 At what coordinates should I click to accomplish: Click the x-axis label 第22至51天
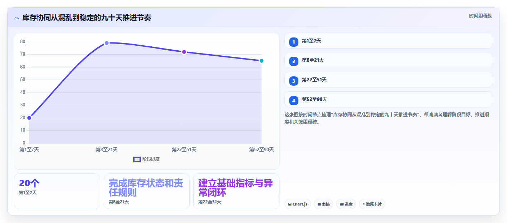point(184,150)
